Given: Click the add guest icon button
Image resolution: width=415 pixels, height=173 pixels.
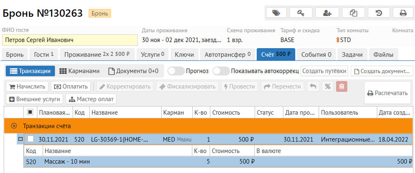Looking at the screenshot, I should 328,13.
